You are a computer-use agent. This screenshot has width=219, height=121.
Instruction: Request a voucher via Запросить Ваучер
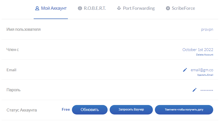point(131,110)
